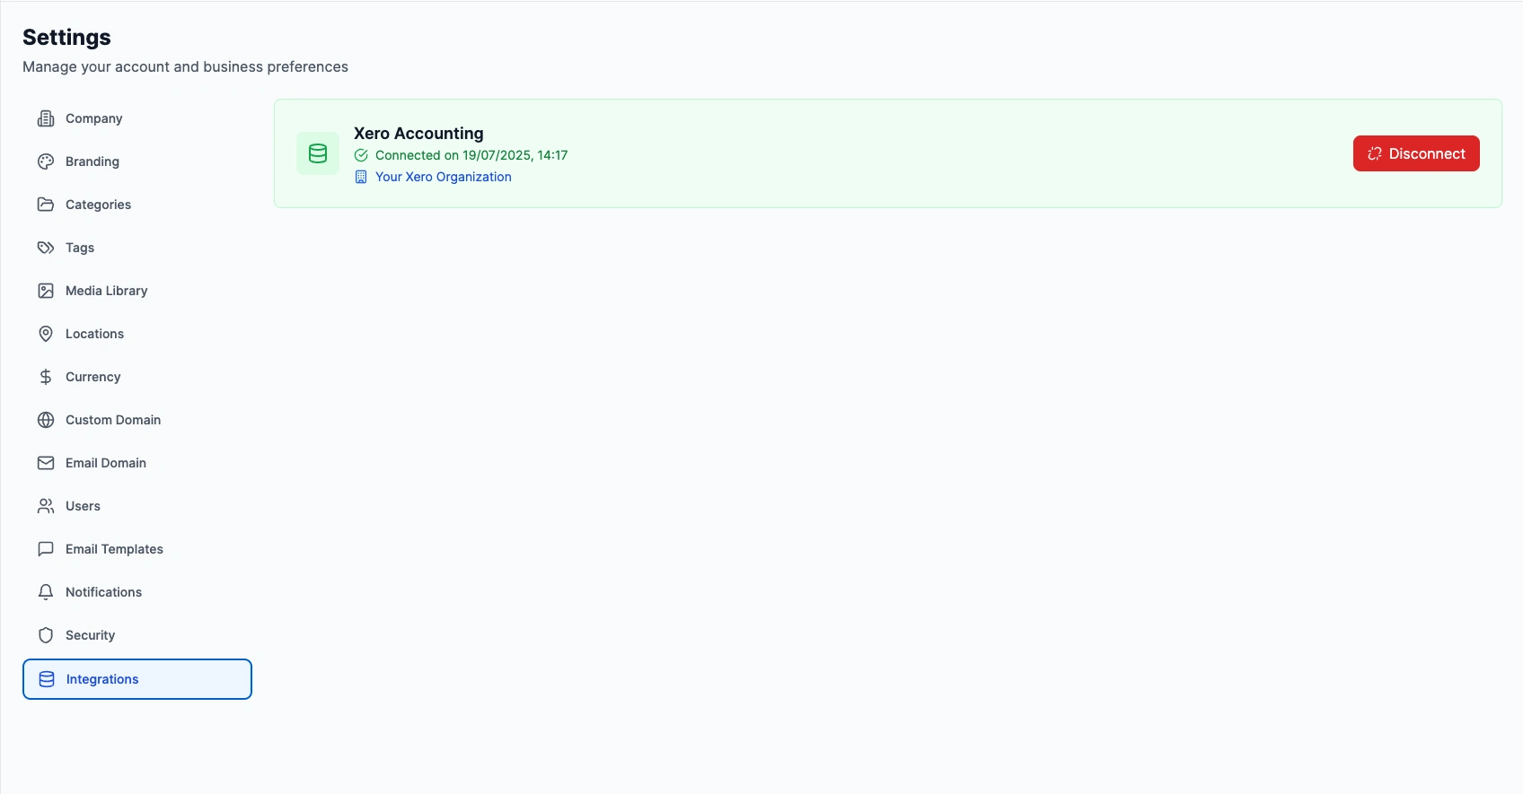Click the Email Templates speech bubble icon
1523x794 pixels.
46,549
